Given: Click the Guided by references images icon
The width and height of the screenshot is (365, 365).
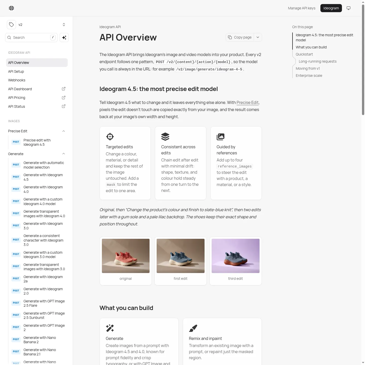Looking at the screenshot, I should (x=221, y=137).
